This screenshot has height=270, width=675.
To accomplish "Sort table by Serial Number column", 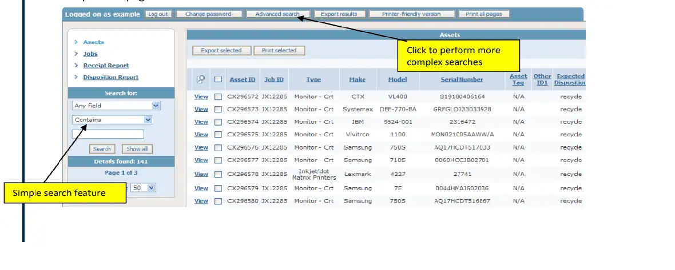I will [461, 79].
